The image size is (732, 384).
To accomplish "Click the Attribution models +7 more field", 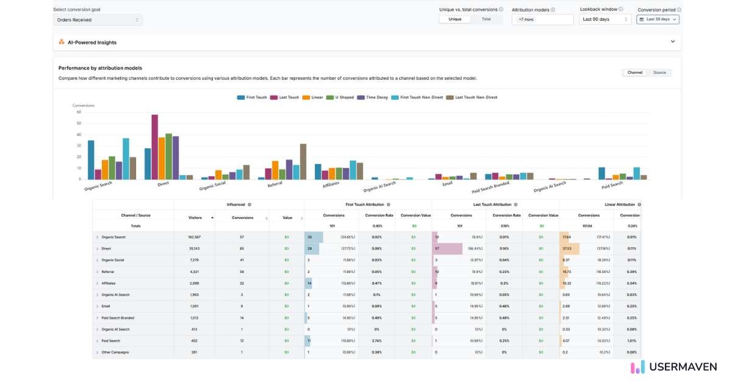I will click(542, 20).
